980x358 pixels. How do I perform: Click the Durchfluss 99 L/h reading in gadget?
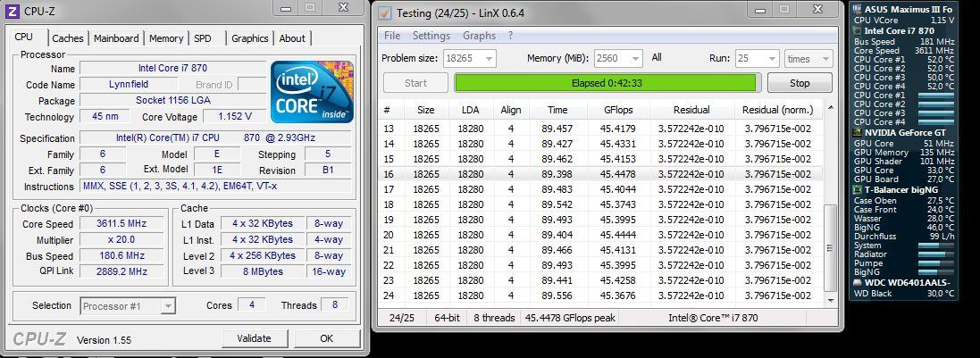tap(904, 237)
